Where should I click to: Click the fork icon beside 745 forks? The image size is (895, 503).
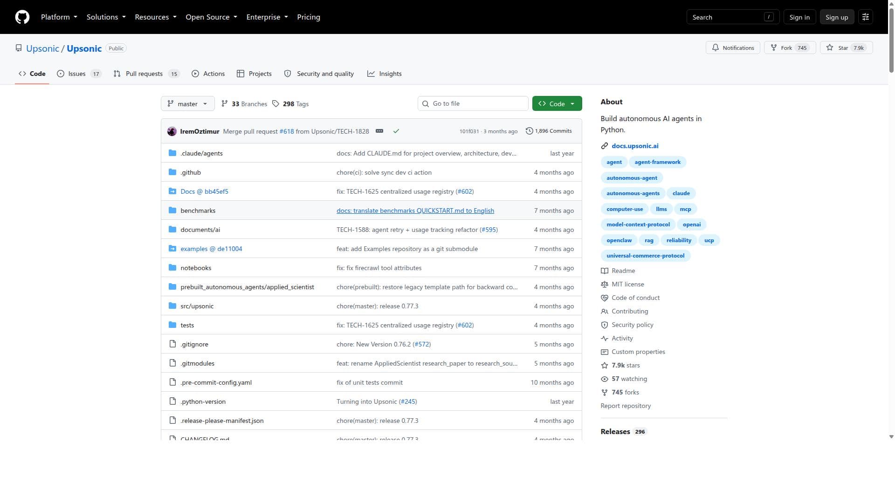[x=605, y=393]
